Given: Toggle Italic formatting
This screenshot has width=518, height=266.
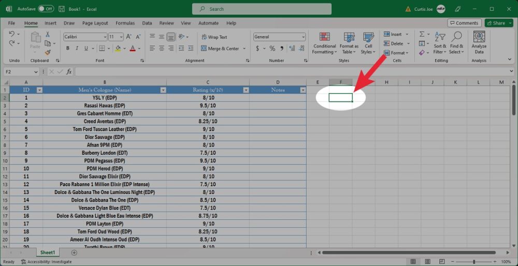Looking at the screenshot, I should (x=77, y=48).
